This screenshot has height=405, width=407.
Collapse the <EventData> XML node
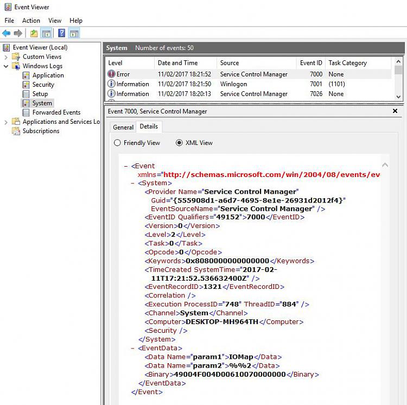pos(132,348)
